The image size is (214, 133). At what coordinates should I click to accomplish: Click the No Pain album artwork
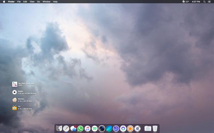[x=15, y=84]
